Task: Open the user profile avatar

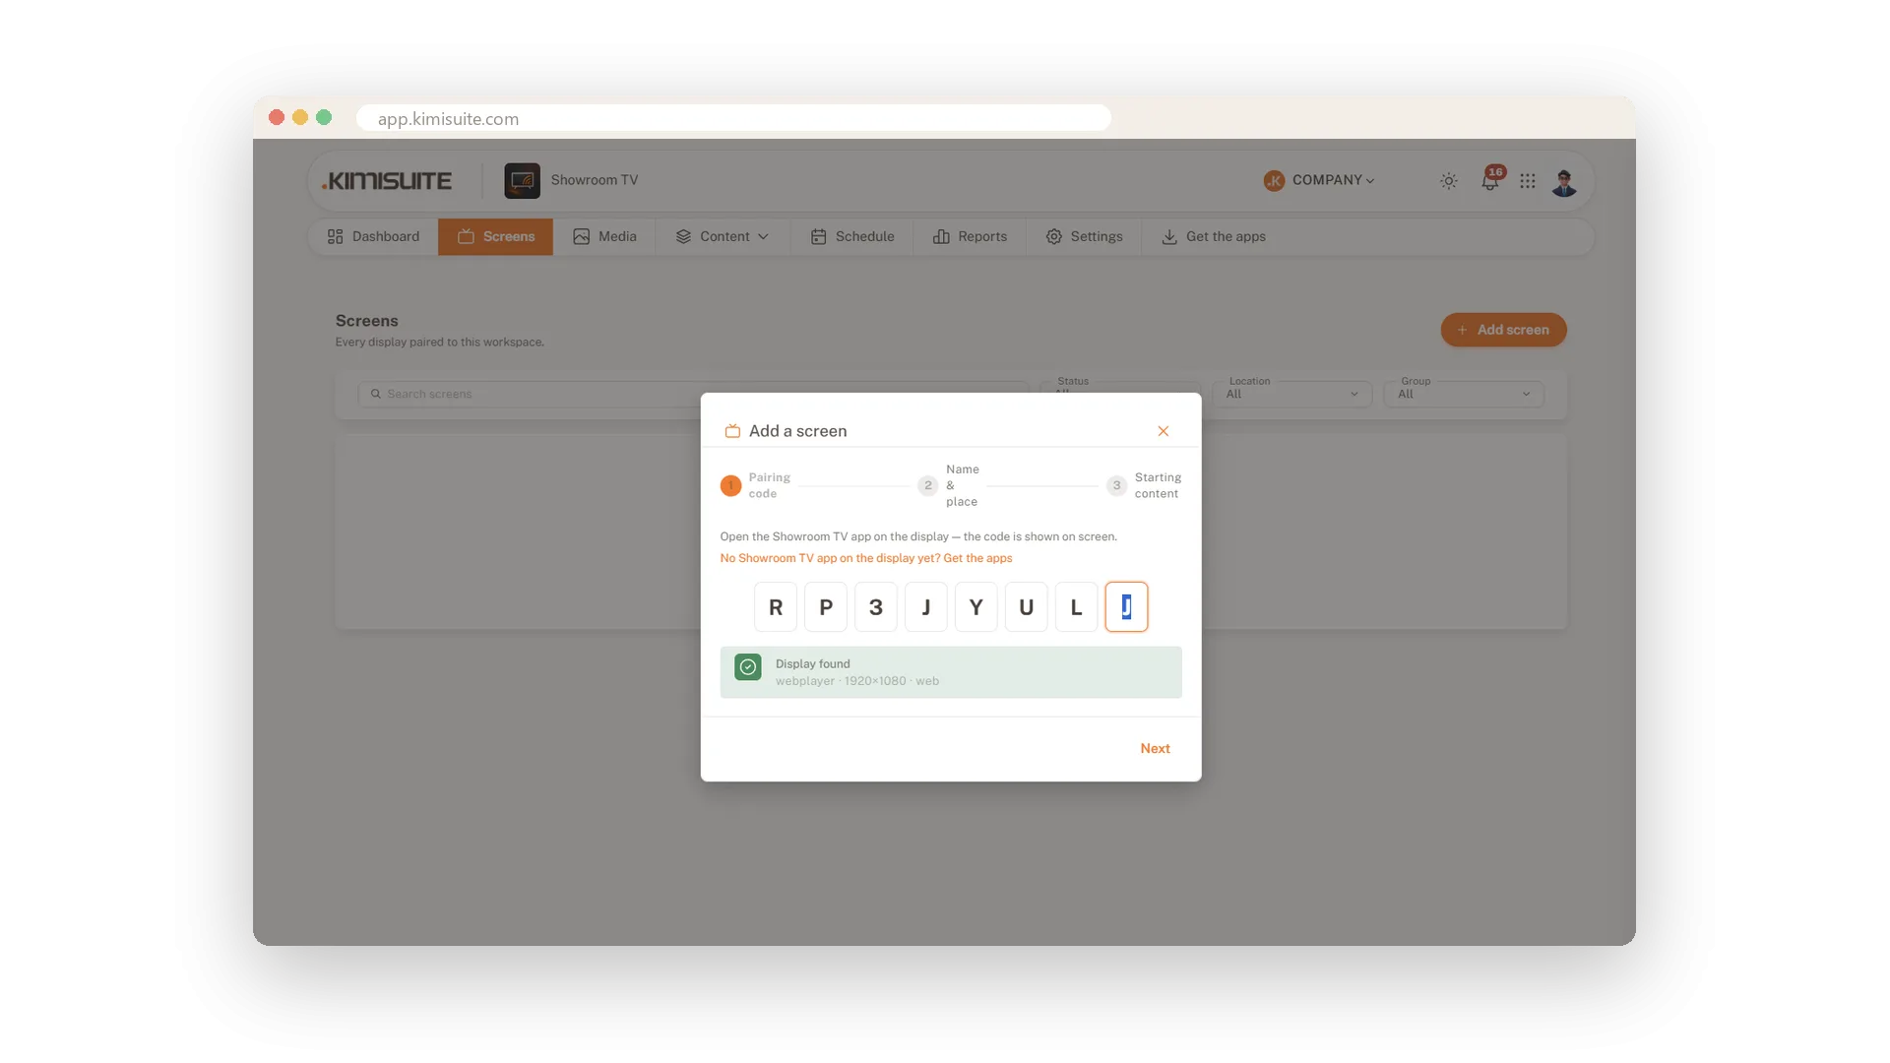Action: click(1564, 181)
